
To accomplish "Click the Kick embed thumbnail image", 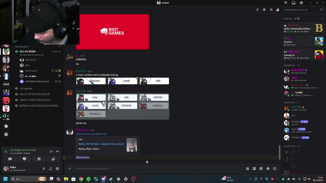I will click(x=132, y=145).
